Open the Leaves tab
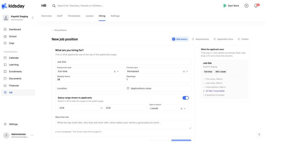Image resolution: width=295 pixels, height=158 pixels. [x=89, y=16]
